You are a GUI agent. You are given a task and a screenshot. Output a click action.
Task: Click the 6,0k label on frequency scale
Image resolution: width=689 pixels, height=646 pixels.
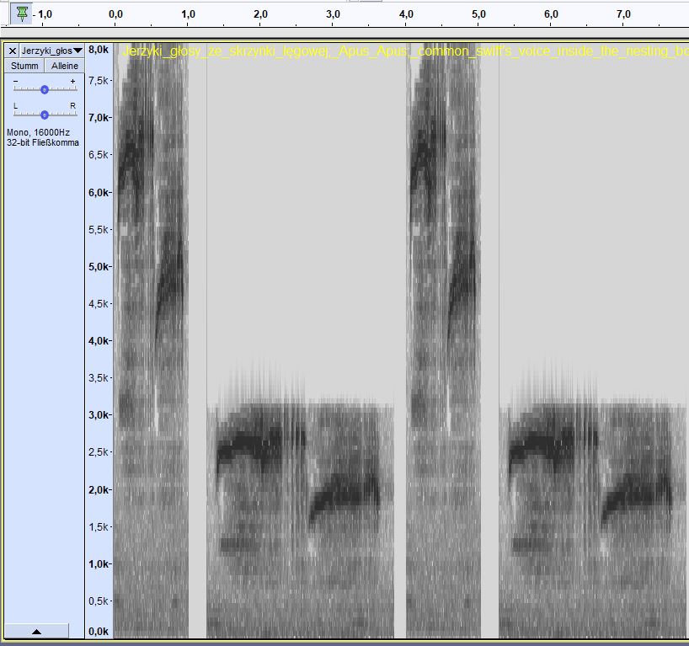(x=99, y=192)
